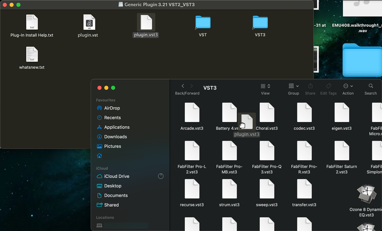
Task: Select the plugin.vst file icon
Action: 89,22
